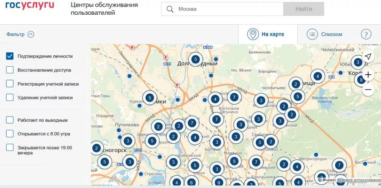This screenshot has height=188, width=381.
Task: Click cluster marker 9 on the map
Action: tap(219, 183)
